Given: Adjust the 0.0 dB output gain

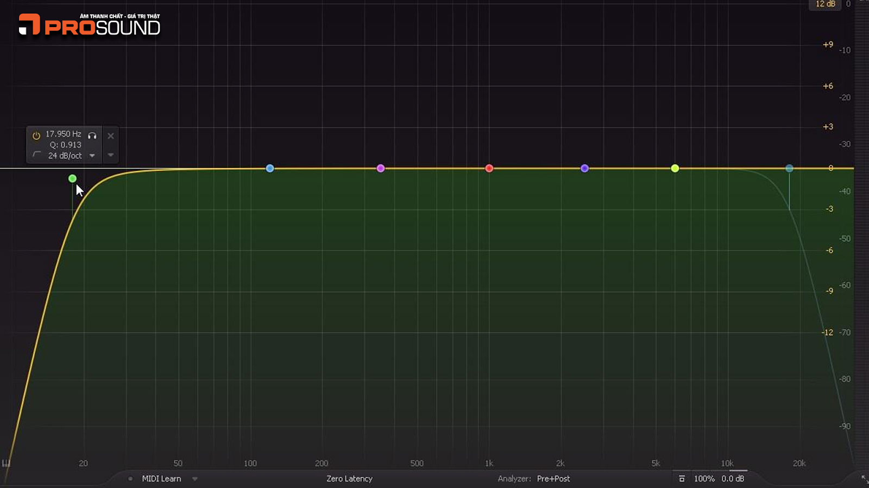Looking at the screenshot, I should 733,479.
